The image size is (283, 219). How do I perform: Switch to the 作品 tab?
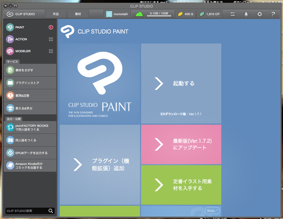56,14
